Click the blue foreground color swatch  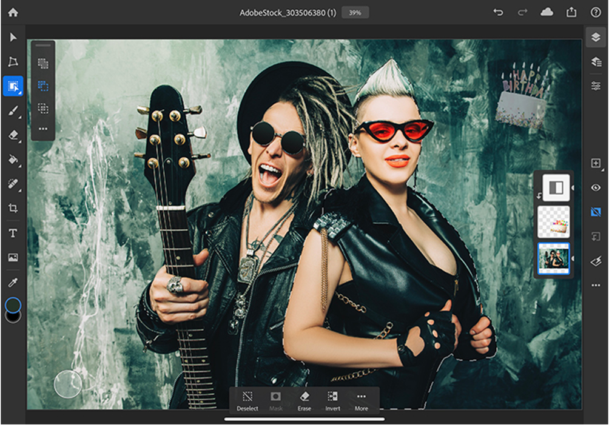[13, 305]
